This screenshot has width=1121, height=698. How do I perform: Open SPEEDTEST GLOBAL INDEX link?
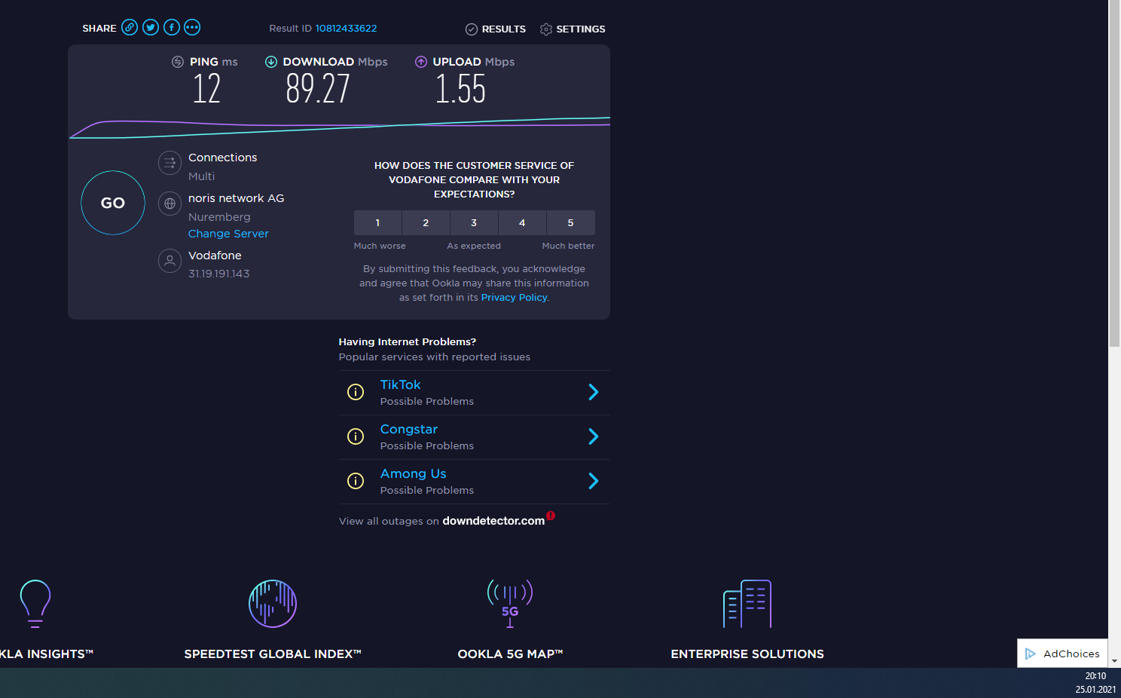273,654
